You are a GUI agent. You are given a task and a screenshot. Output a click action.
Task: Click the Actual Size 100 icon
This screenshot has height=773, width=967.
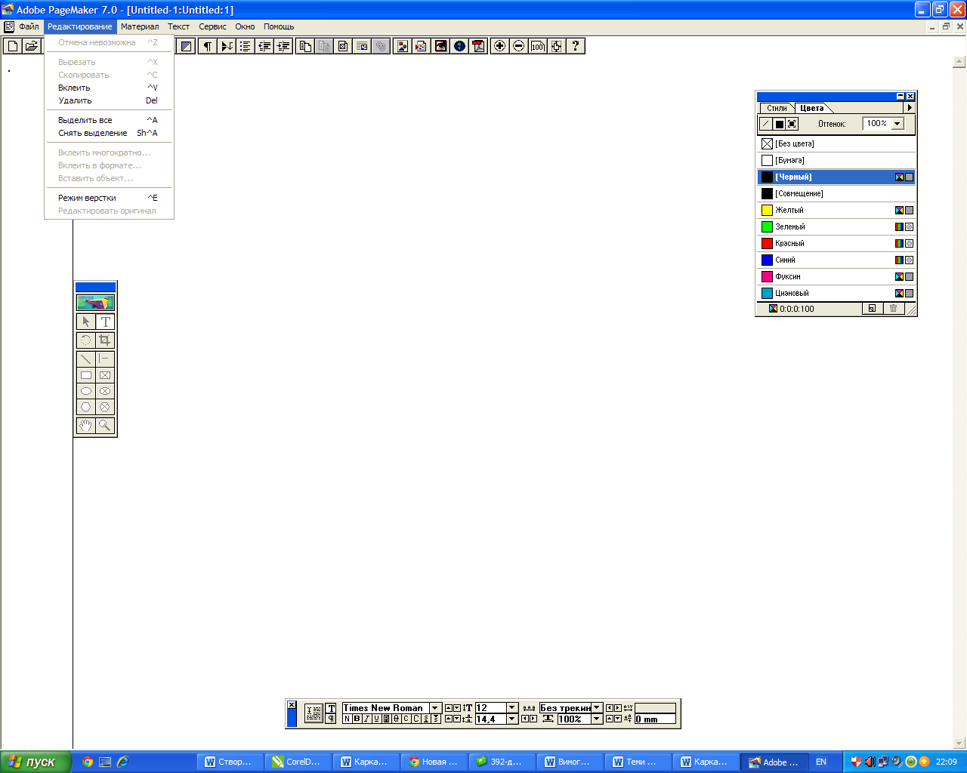pyautogui.click(x=537, y=46)
